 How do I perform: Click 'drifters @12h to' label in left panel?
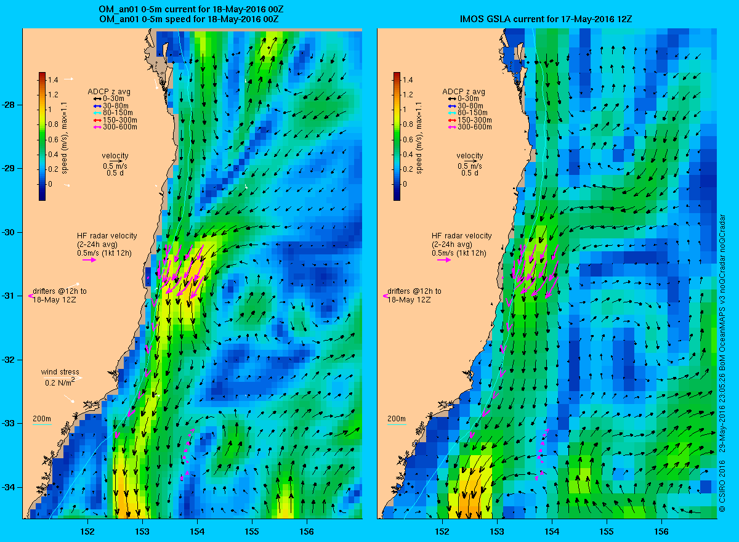pos(59,291)
